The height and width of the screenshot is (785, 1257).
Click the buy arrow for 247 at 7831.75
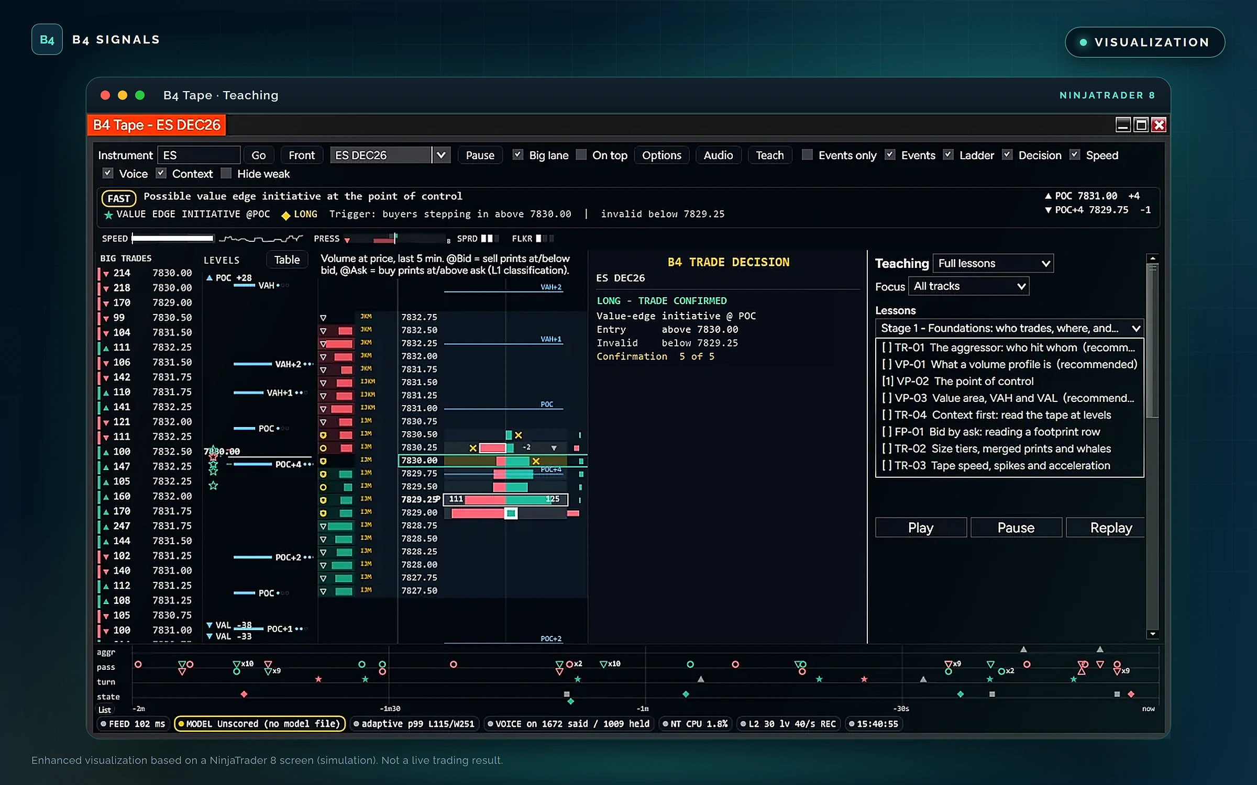(x=106, y=526)
